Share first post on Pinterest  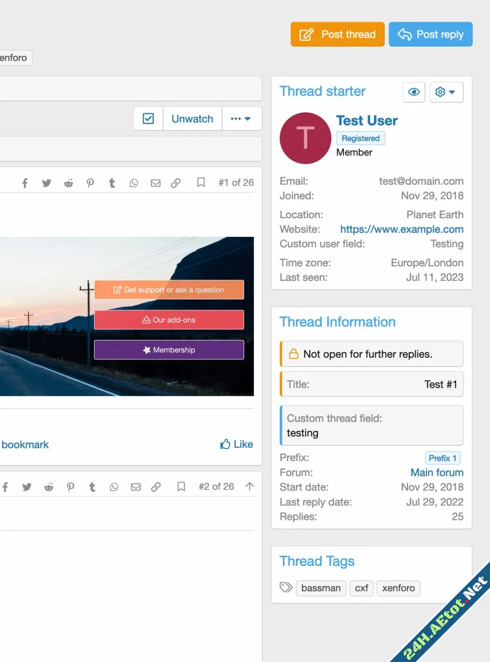90,183
